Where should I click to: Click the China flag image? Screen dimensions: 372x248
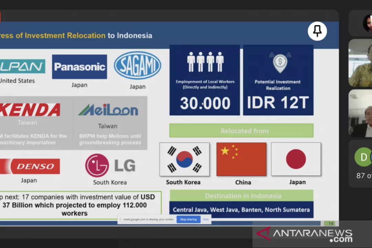[241, 159]
